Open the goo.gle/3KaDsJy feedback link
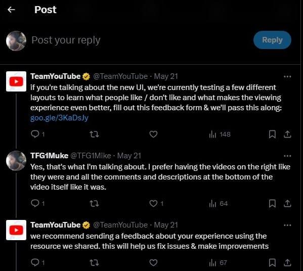303x271 pixels. coord(59,118)
